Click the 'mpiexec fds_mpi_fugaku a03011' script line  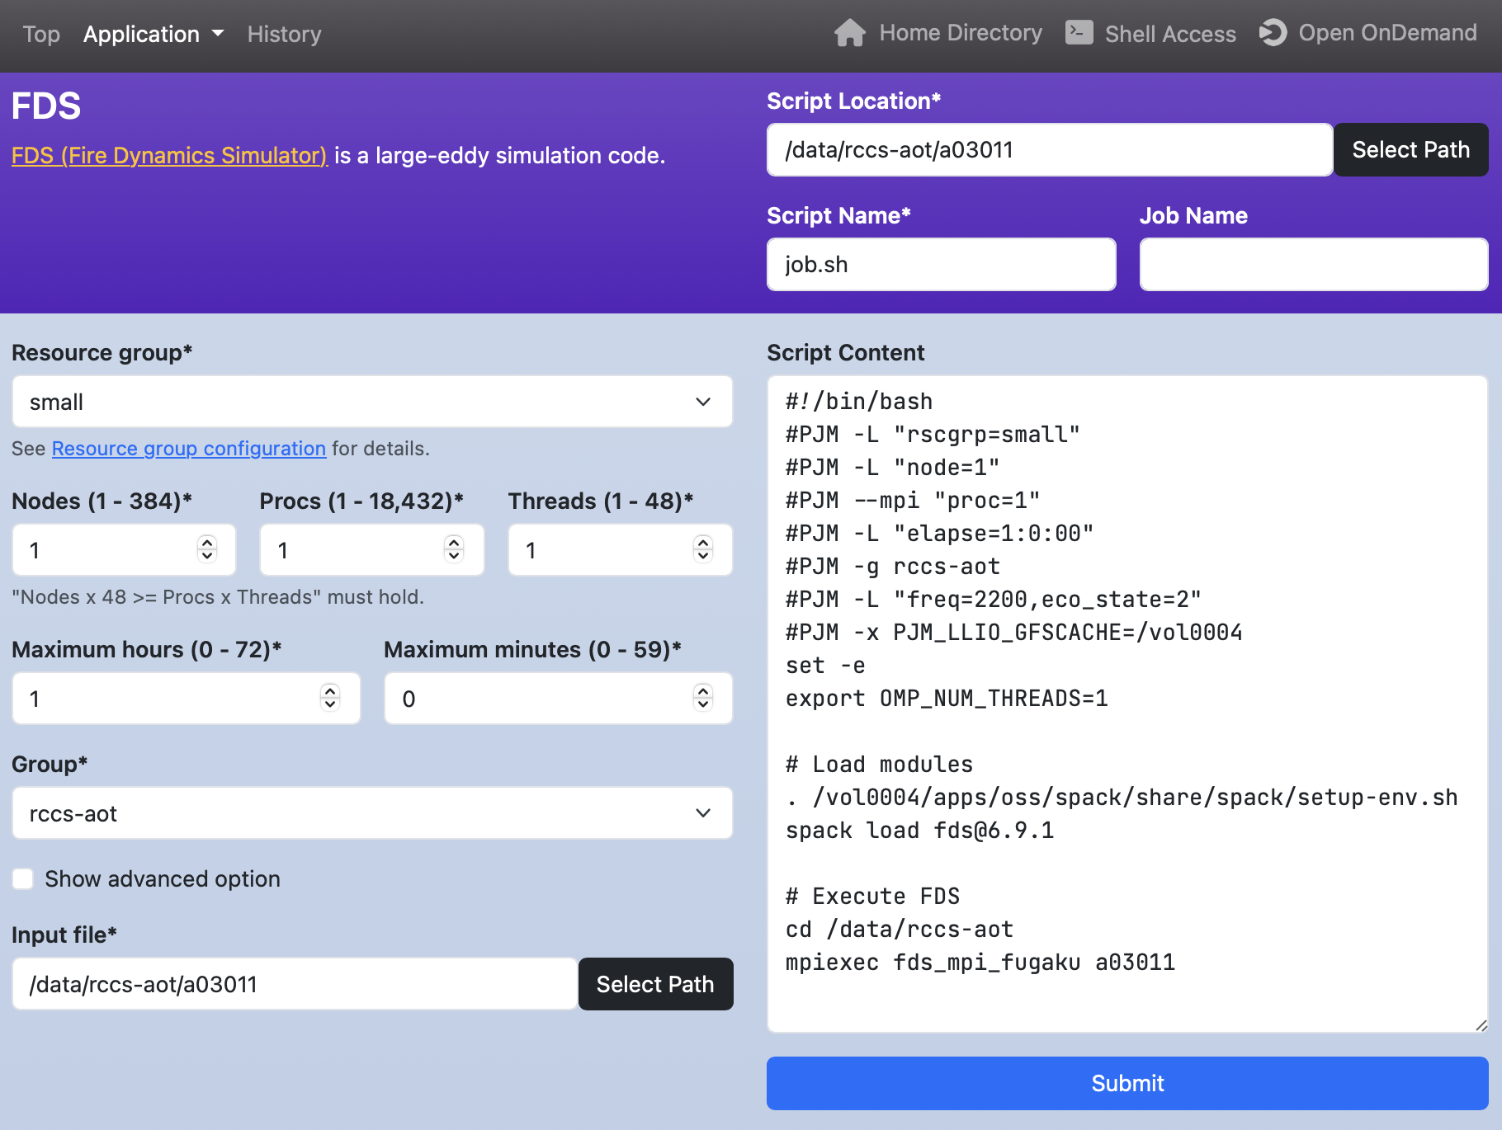pyautogui.click(x=980, y=963)
